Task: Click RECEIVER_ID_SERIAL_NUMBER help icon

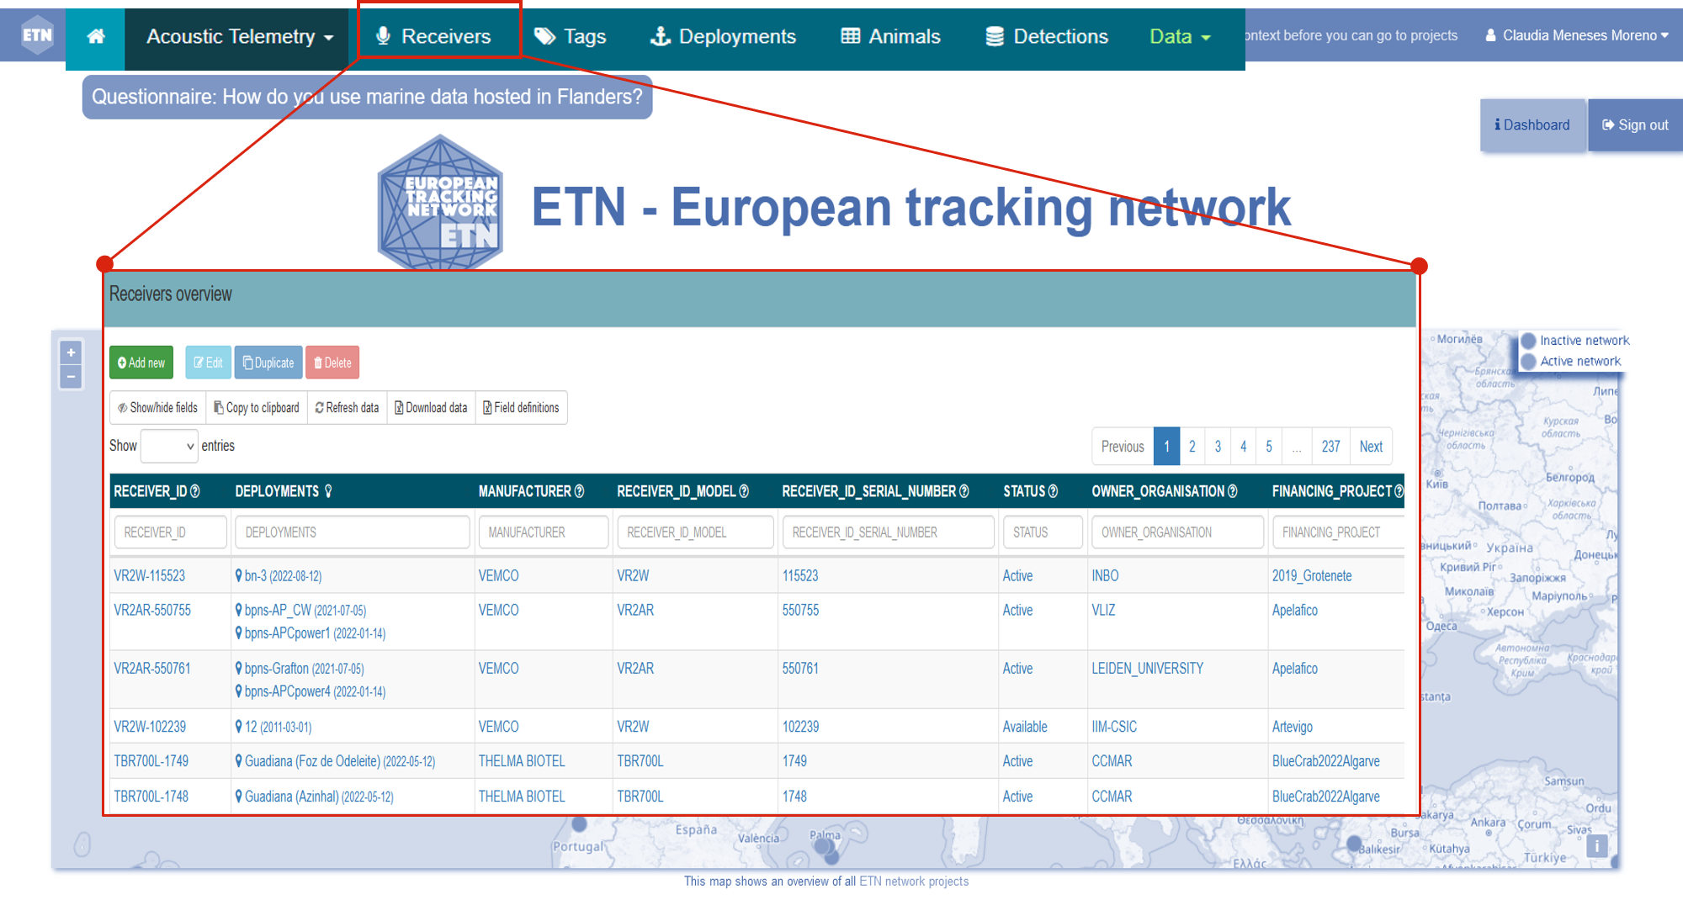Action: click(964, 491)
